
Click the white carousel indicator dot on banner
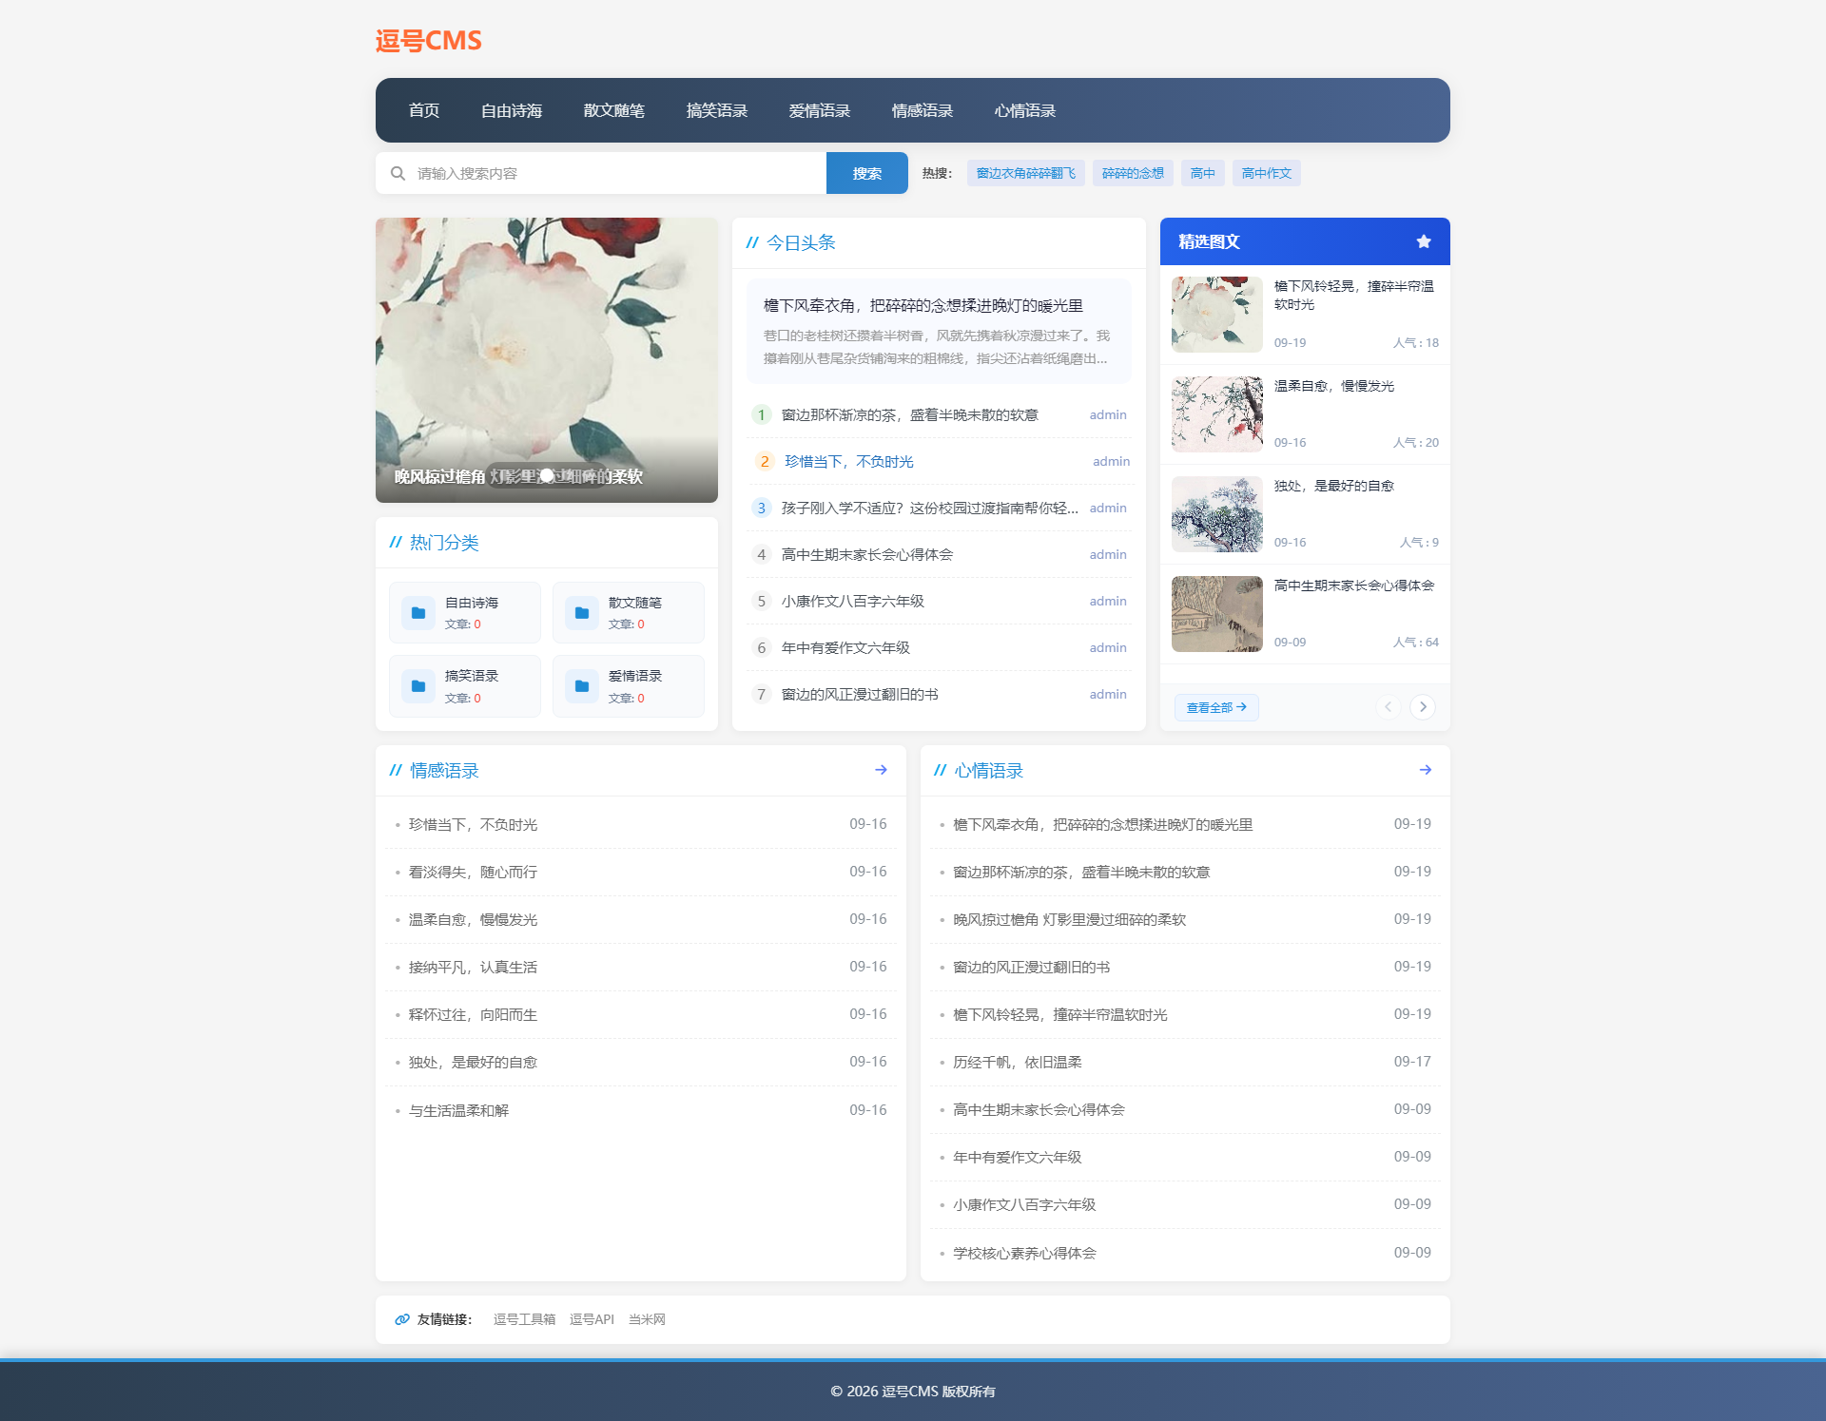547,475
